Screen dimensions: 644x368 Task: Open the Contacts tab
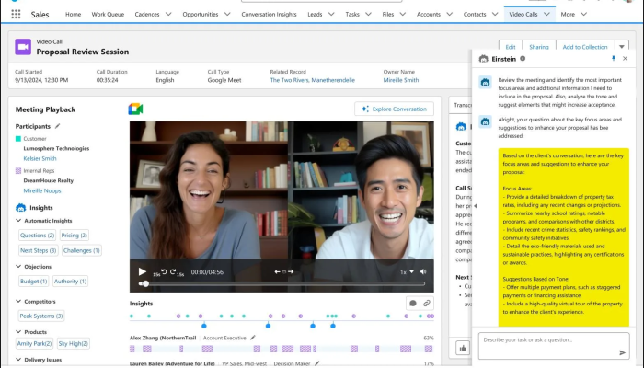475,14
